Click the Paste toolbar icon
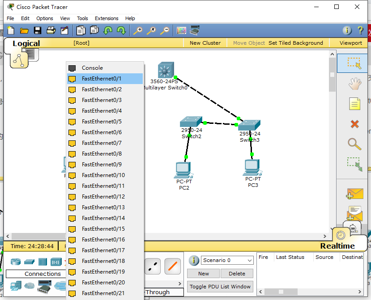Image resolution: width=371 pixels, height=300 pixels. click(94, 30)
